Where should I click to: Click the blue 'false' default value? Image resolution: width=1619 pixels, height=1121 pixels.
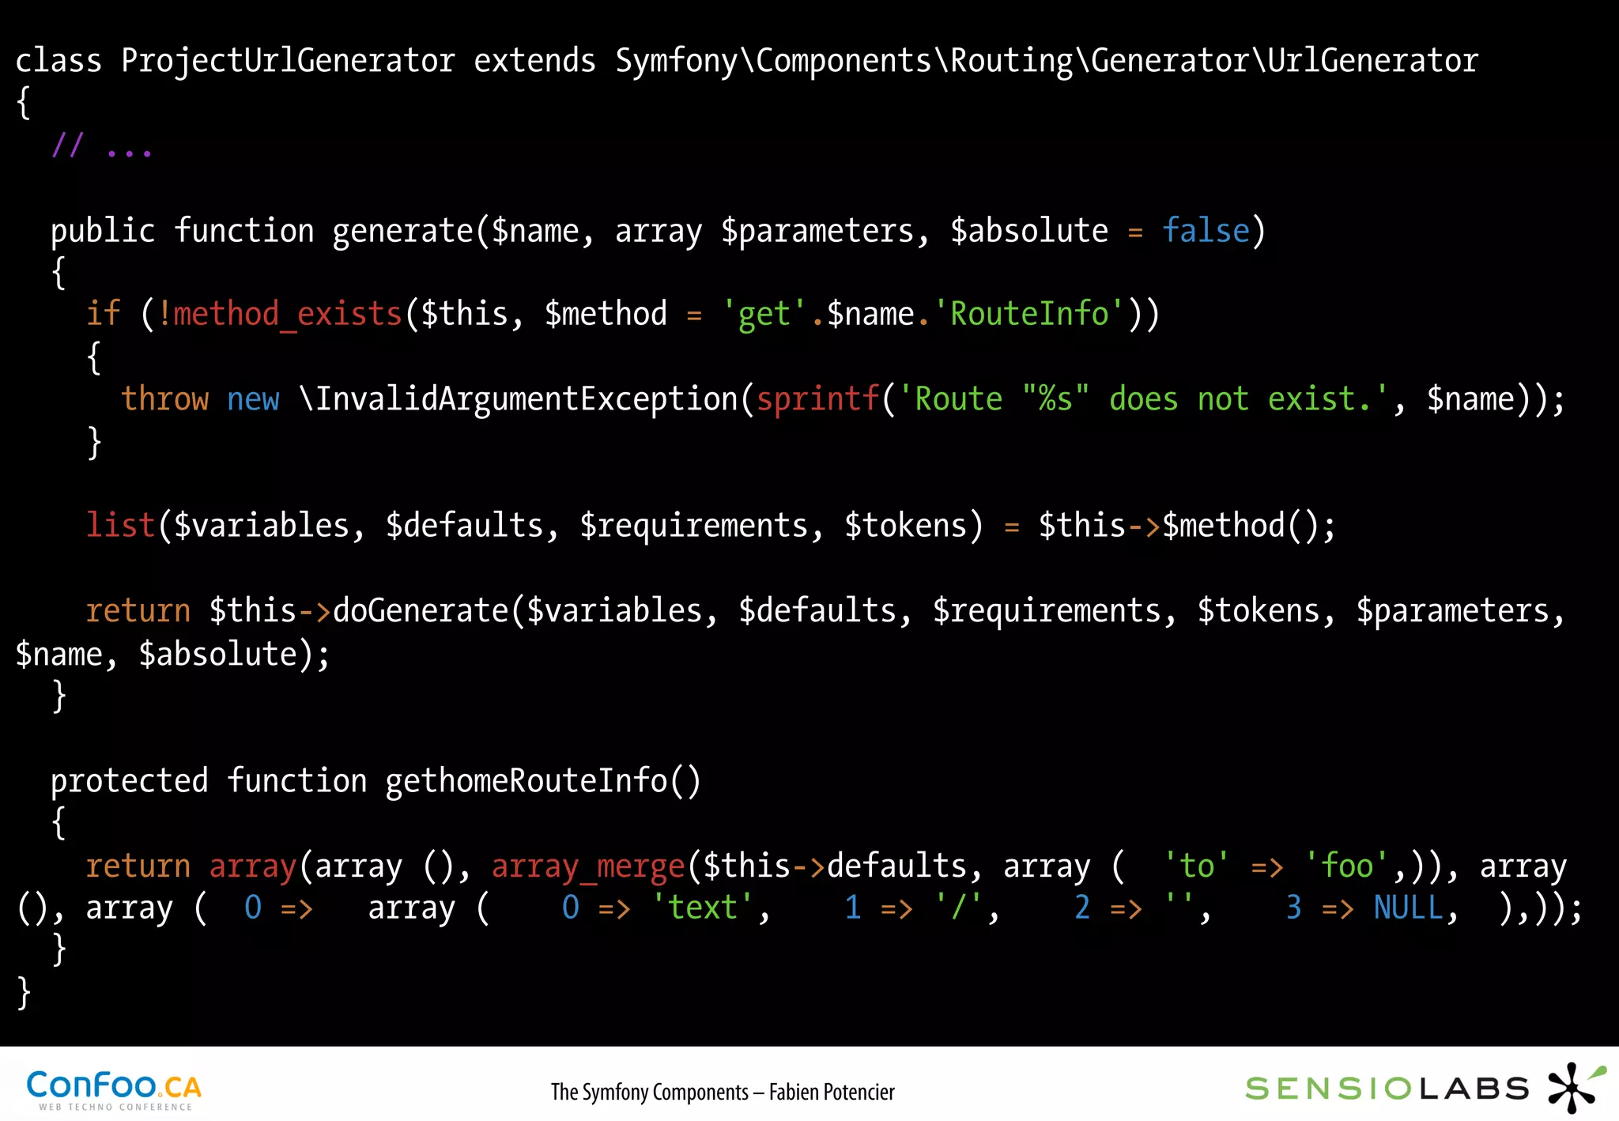click(x=1206, y=230)
